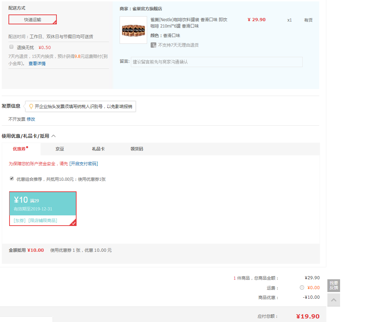Open the 开启支付密码 link
Image resolution: width=381 pixels, height=322 pixels.
point(84,164)
